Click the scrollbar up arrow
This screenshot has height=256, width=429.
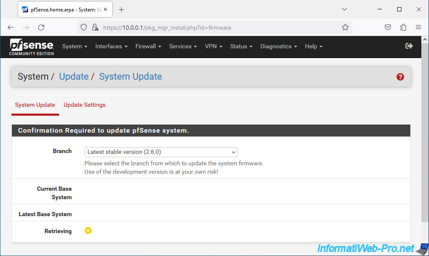425,39
